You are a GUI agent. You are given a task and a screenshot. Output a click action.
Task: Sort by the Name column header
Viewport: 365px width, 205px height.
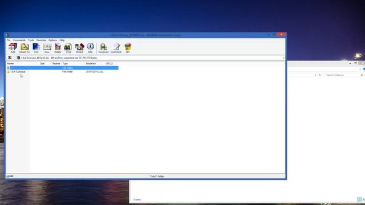[10, 63]
